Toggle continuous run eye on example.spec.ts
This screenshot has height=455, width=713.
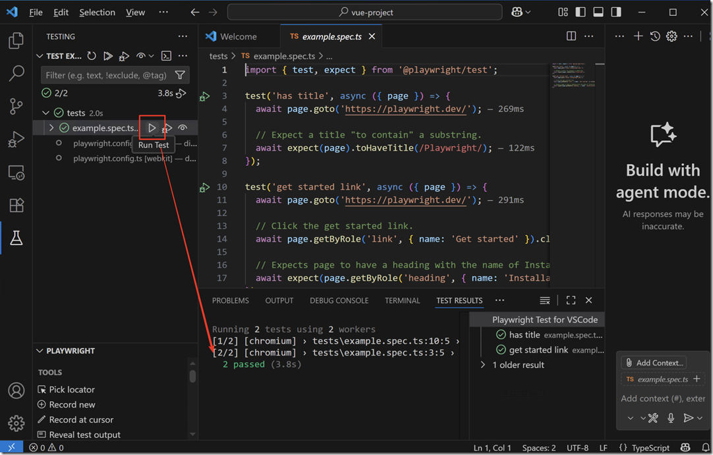point(183,128)
